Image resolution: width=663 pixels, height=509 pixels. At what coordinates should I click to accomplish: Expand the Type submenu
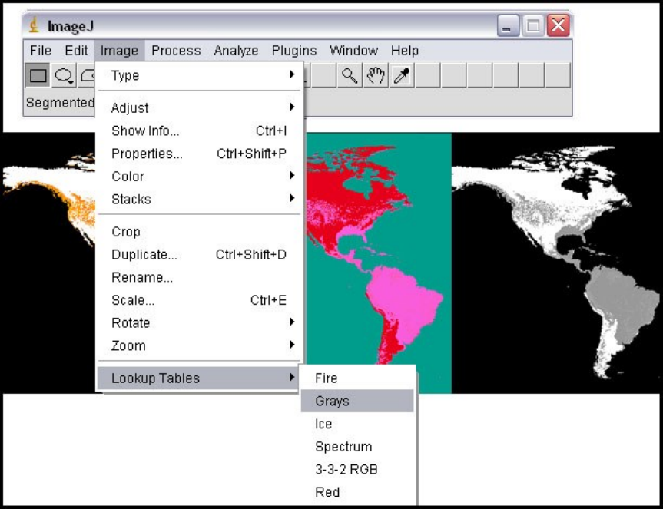click(199, 75)
